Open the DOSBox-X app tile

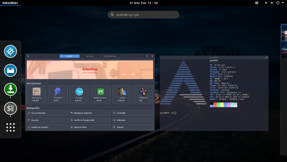tap(143, 94)
